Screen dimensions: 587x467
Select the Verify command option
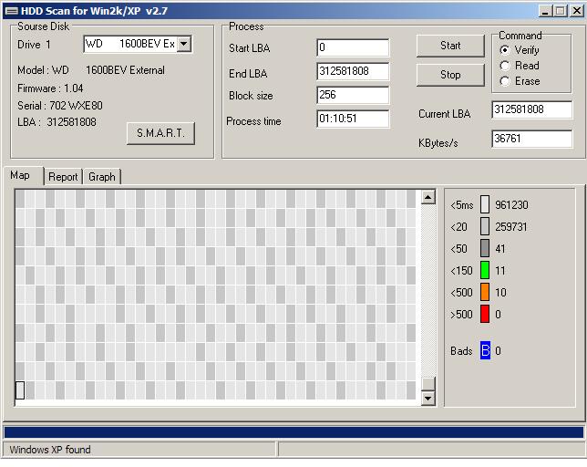tap(505, 50)
